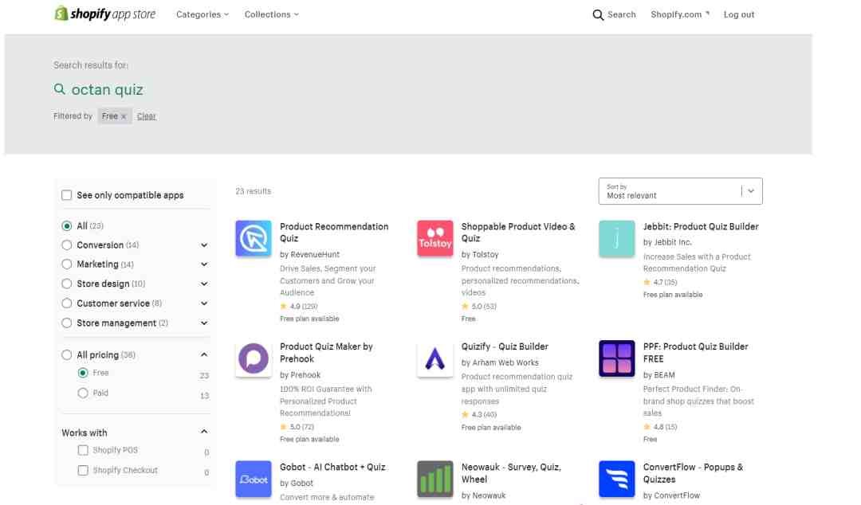Click the 4.3 (40) Quizify rating
The width and height of the screenshot is (861, 505).
(484, 414)
